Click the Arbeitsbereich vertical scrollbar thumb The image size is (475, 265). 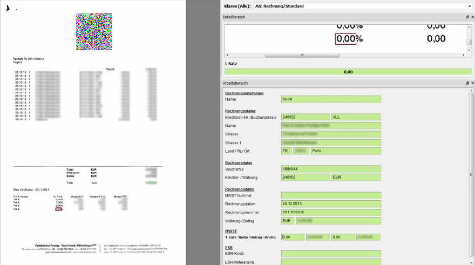(471, 174)
